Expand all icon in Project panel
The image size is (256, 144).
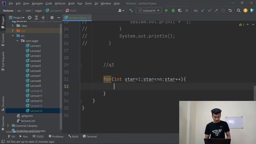point(36,18)
